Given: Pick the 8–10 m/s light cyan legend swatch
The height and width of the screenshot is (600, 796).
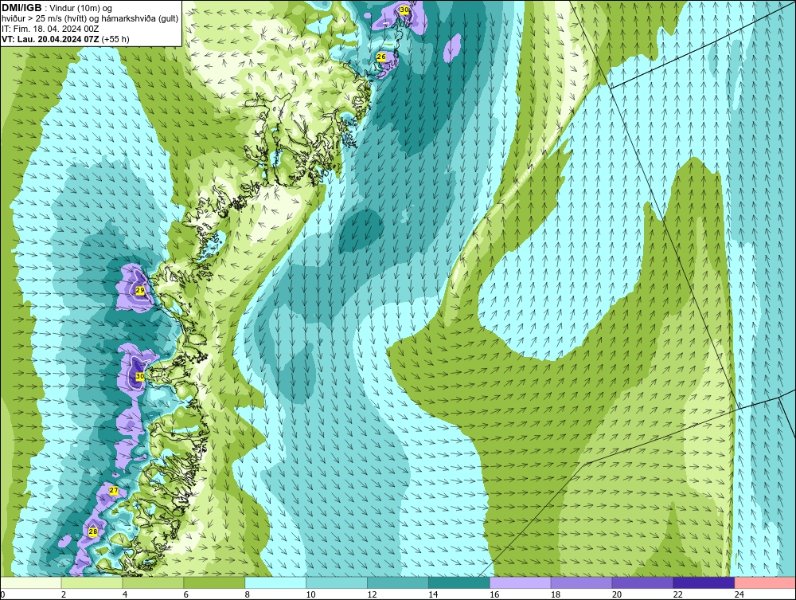Looking at the screenshot, I should [x=275, y=582].
